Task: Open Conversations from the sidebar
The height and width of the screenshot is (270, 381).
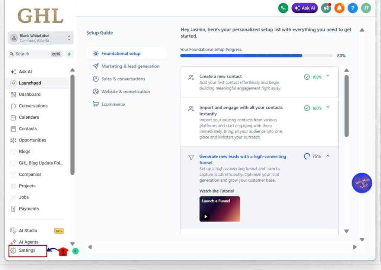Action: pos(33,106)
